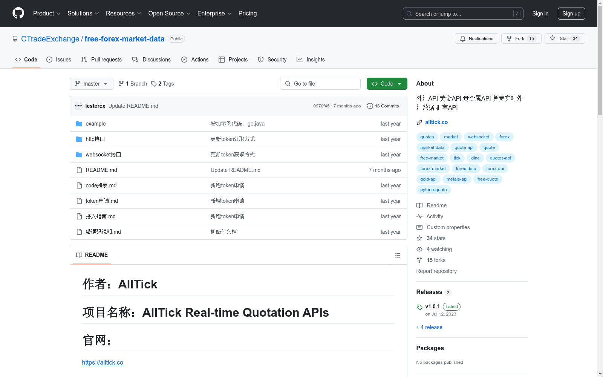Click the fork icon in Fork button
603x377 pixels.
[x=509, y=38]
